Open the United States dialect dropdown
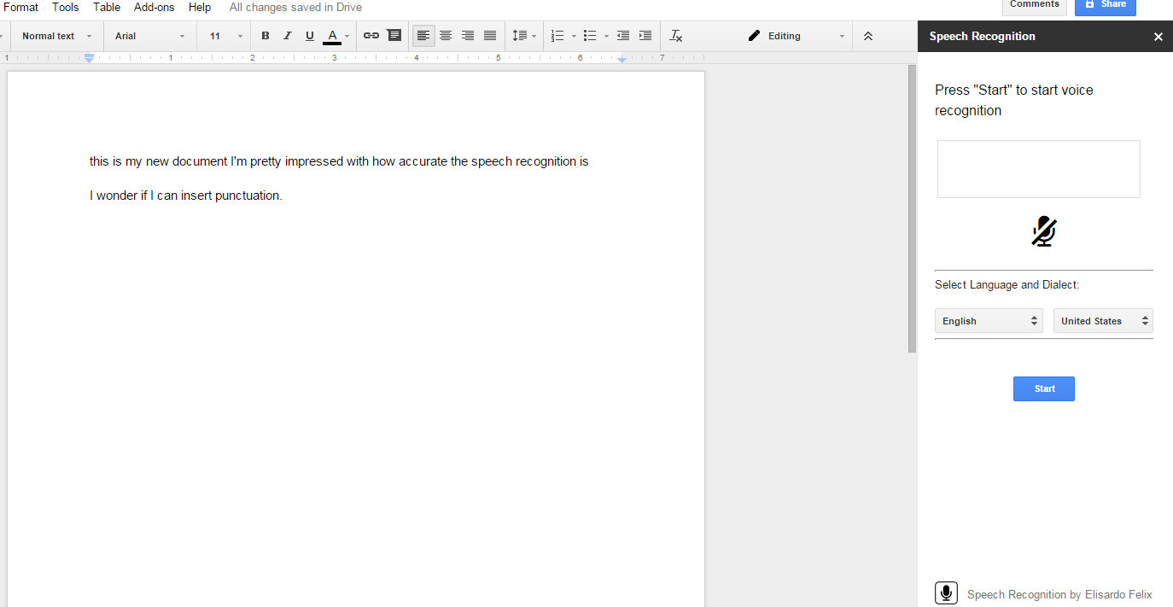This screenshot has width=1173, height=607. 1103,321
